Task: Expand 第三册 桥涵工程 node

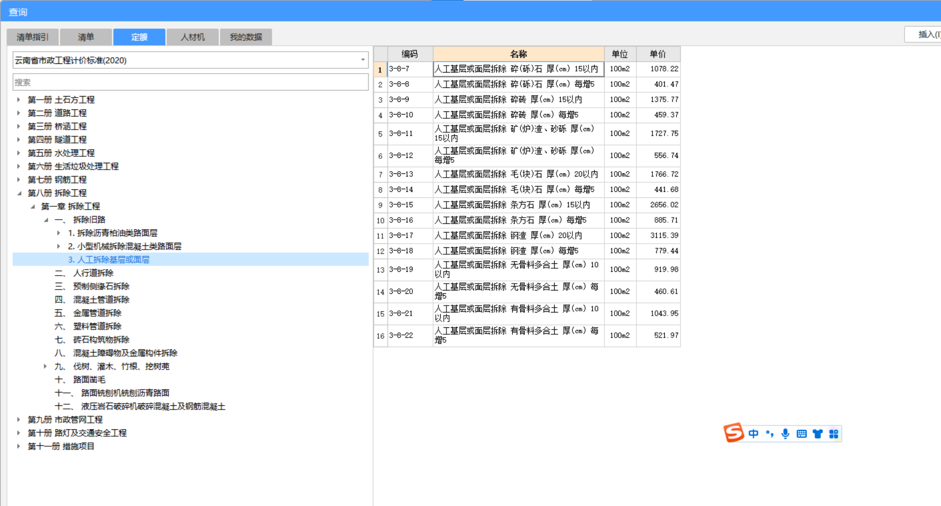Action: pyautogui.click(x=19, y=126)
